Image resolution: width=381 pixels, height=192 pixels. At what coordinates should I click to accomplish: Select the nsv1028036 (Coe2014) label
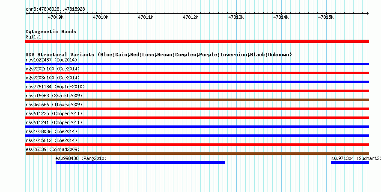(x=51, y=131)
